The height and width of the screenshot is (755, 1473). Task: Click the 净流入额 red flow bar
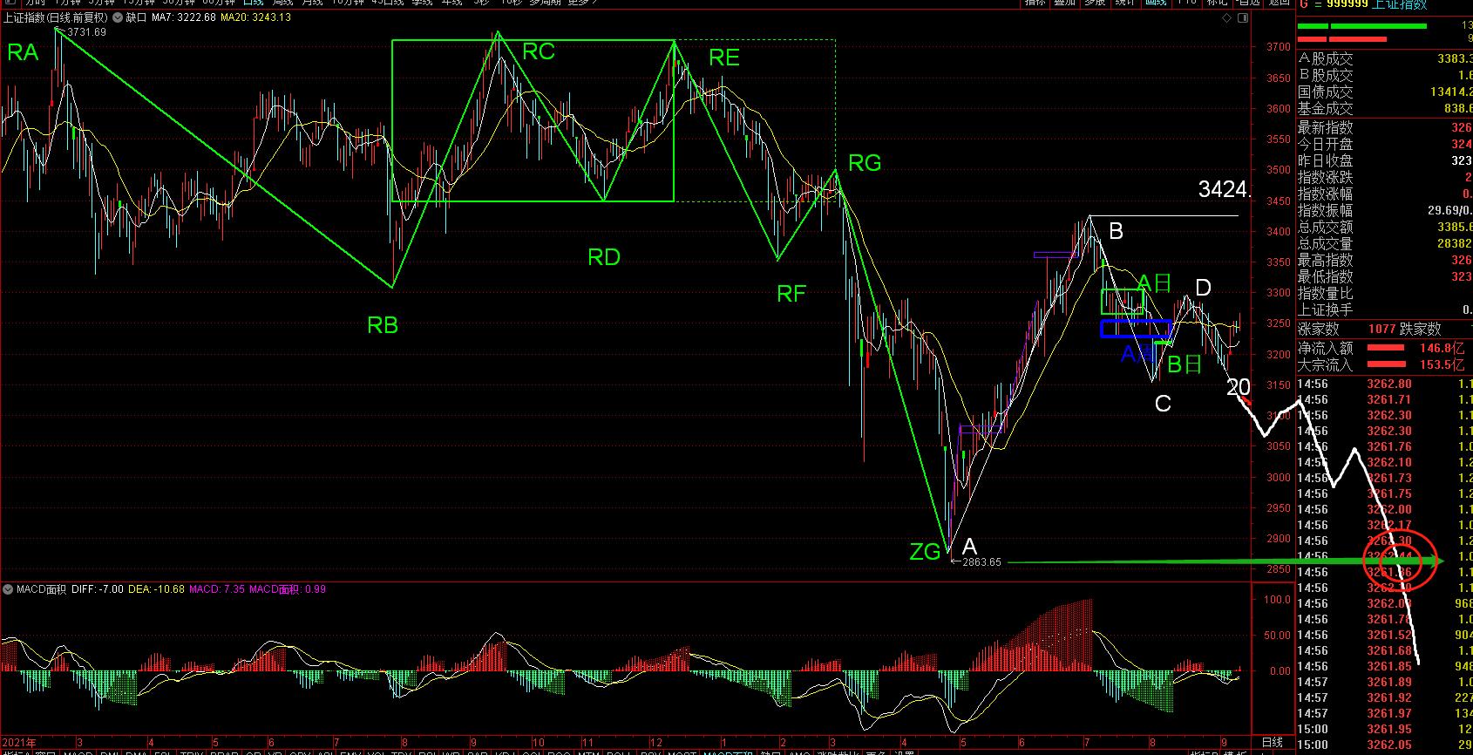(x=1386, y=349)
